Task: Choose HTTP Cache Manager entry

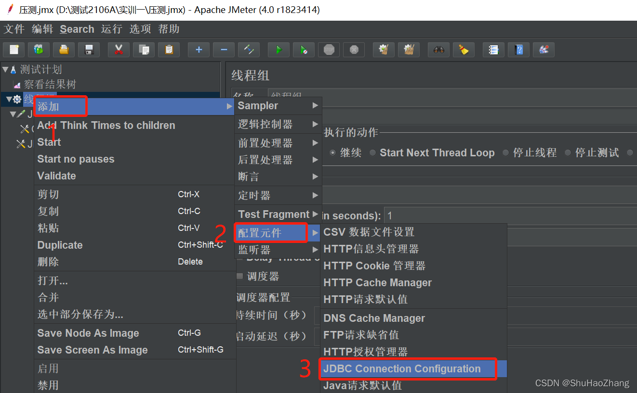Action: point(413,282)
